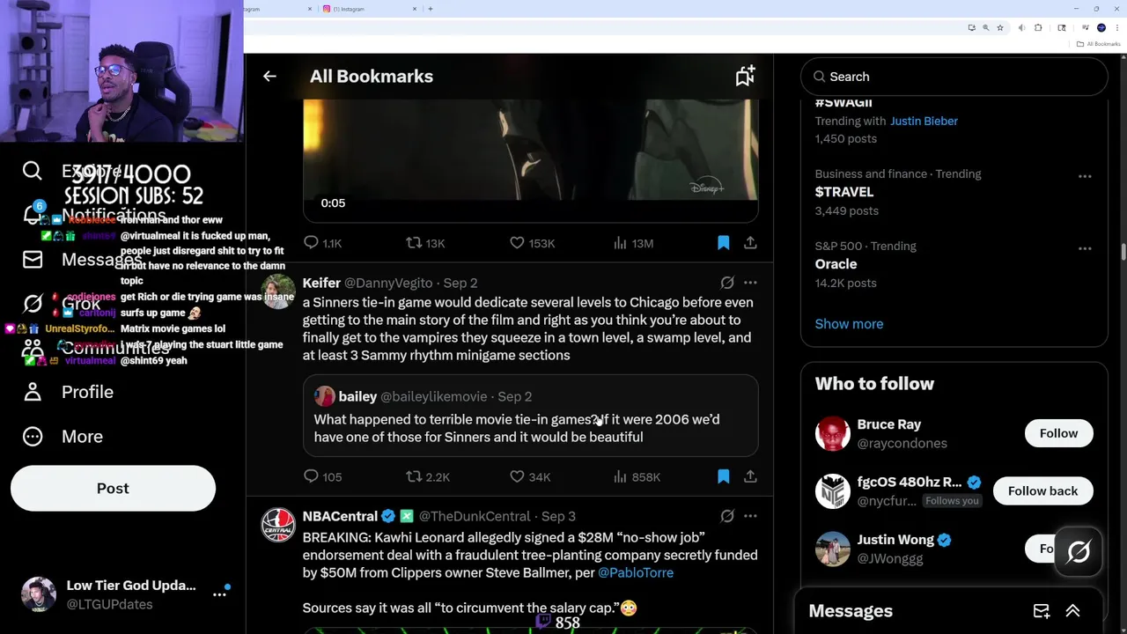
Task: Share the video post with 13M views
Action: (x=750, y=242)
